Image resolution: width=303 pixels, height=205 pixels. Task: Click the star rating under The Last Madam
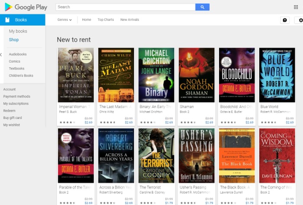(x=108, y=122)
